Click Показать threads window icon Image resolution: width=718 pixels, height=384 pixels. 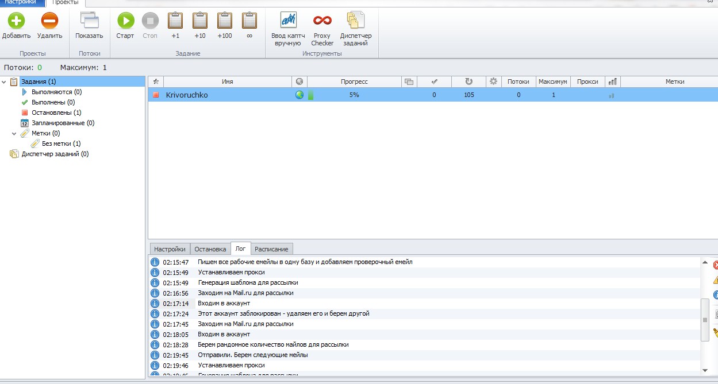(89, 22)
